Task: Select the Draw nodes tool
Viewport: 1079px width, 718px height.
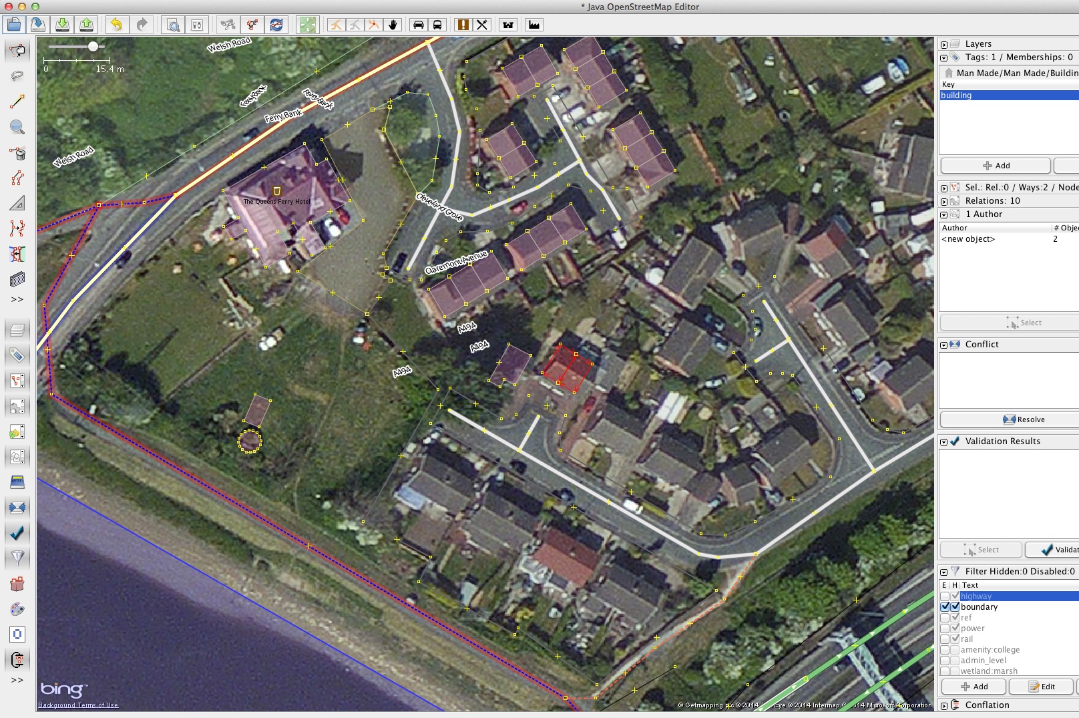Action: [x=18, y=102]
